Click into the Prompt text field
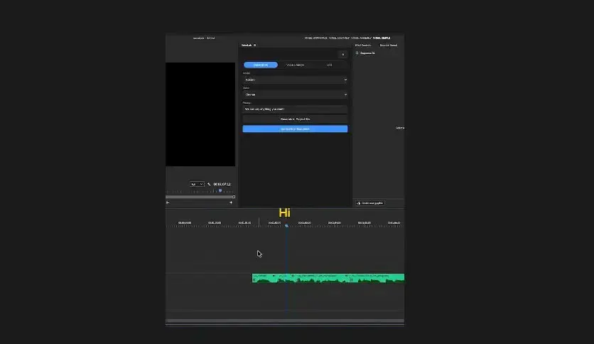This screenshot has width=594, height=344. [295, 109]
